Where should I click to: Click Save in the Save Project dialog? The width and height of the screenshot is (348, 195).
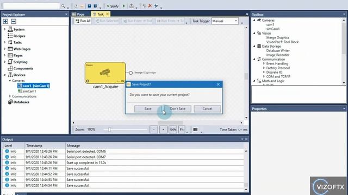pos(148,109)
